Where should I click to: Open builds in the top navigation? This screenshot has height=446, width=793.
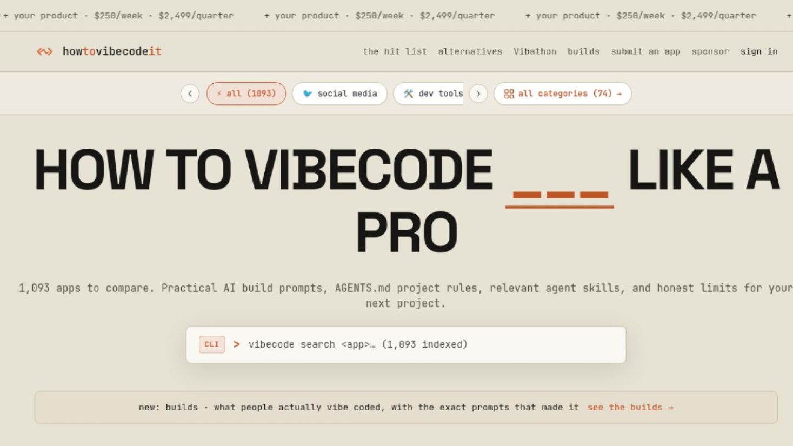tap(583, 51)
